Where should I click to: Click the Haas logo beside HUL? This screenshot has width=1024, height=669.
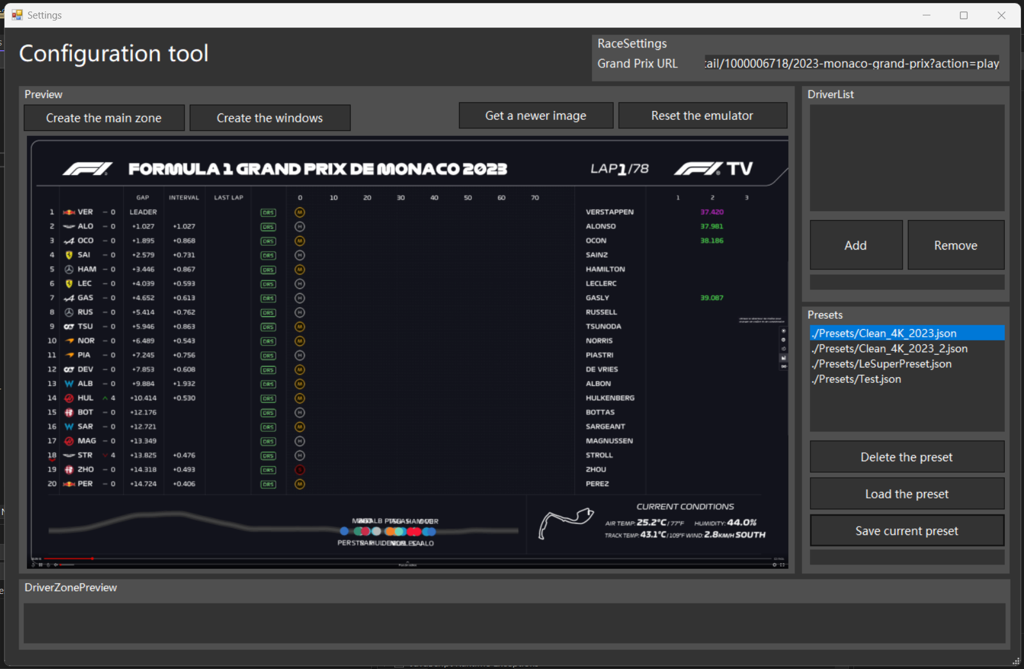(69, 398)
